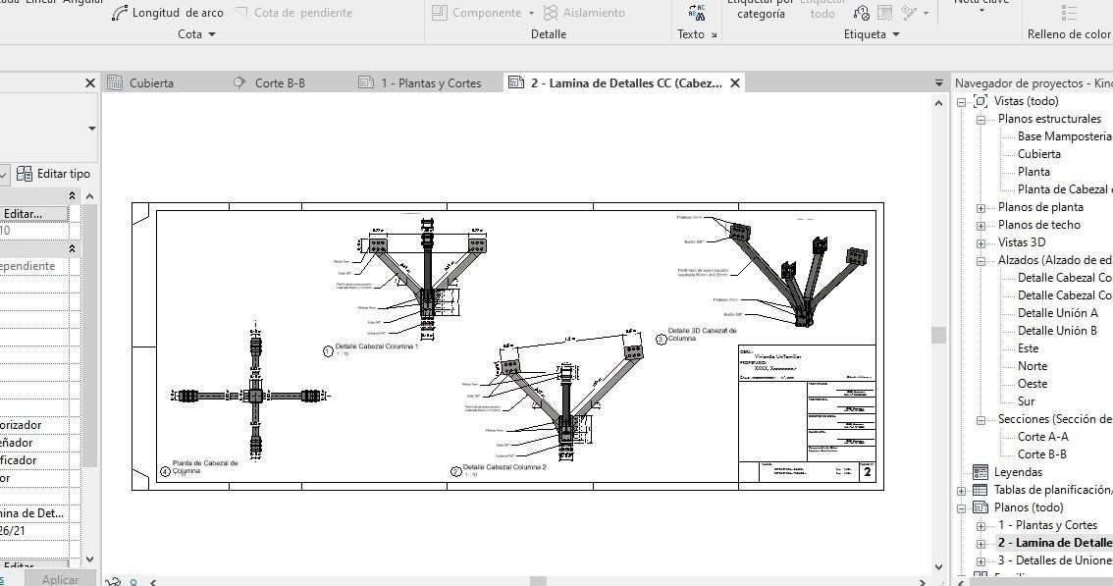Click the Planos (todo) sheets icon

[980, 507]
